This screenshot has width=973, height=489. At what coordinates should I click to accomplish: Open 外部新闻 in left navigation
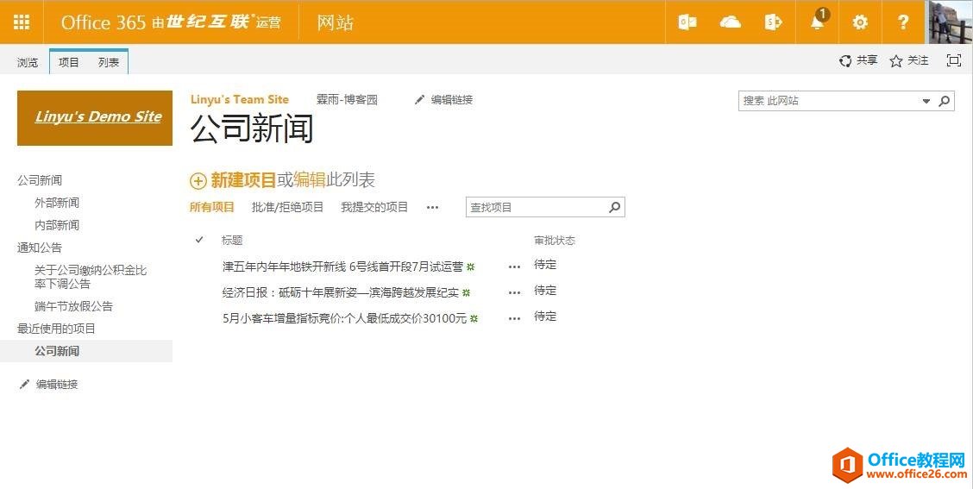coord(57,203)
